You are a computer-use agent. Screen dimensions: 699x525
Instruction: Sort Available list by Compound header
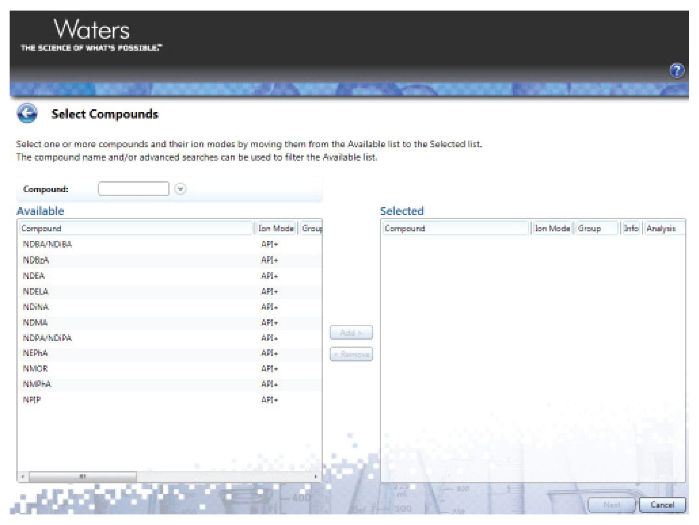coord(136,228)
